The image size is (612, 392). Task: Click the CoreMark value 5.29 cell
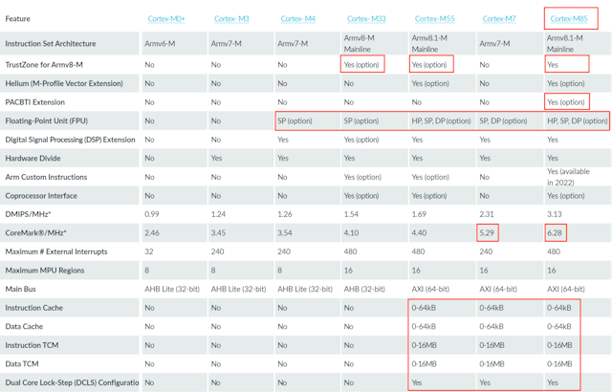point(489,232)
